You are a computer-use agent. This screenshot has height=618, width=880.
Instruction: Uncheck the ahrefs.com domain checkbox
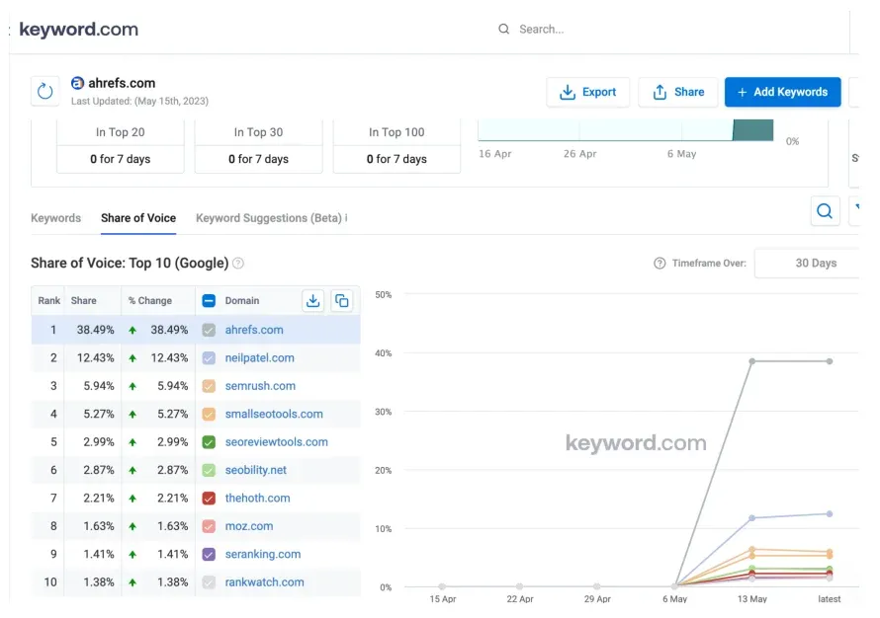click(210, 329)
